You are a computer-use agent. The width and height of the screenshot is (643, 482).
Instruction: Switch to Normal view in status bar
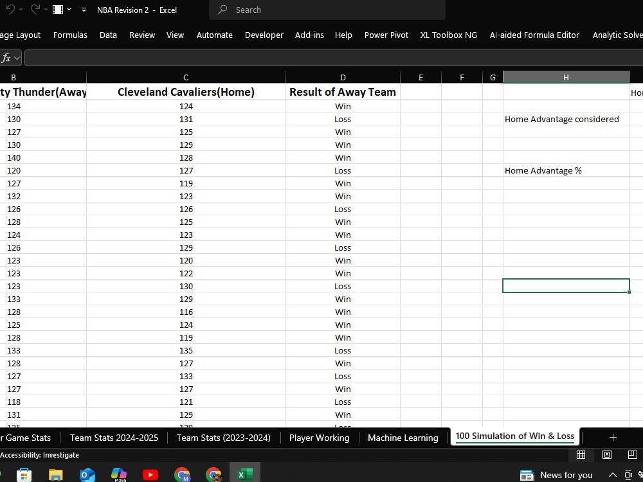(x=581, y=454)
